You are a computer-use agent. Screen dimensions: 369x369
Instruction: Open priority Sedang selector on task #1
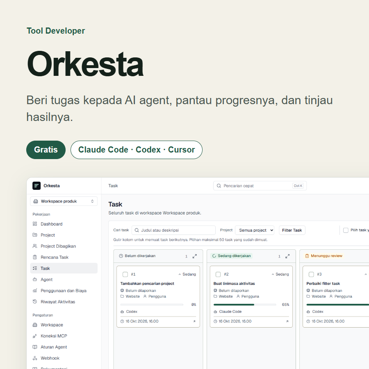point(187,274)
